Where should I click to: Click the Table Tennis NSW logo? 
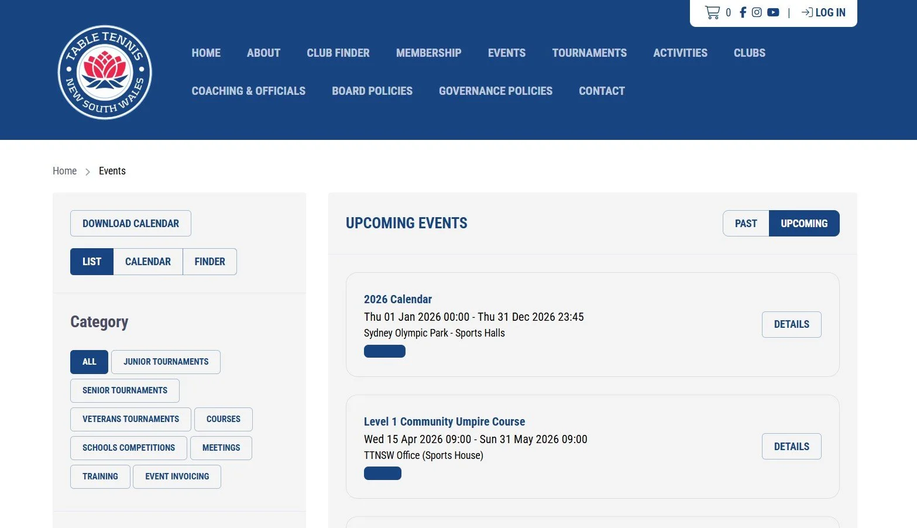click(105, 72)
